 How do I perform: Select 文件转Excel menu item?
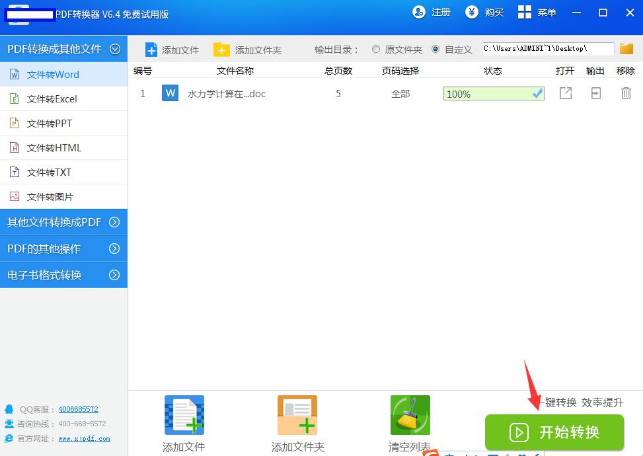(63, 99)
